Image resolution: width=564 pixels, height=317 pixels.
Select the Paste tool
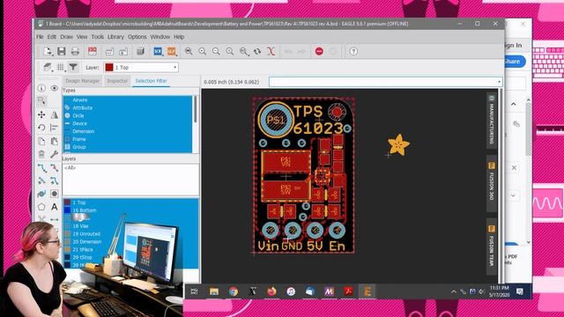click(x=55, y=141)
